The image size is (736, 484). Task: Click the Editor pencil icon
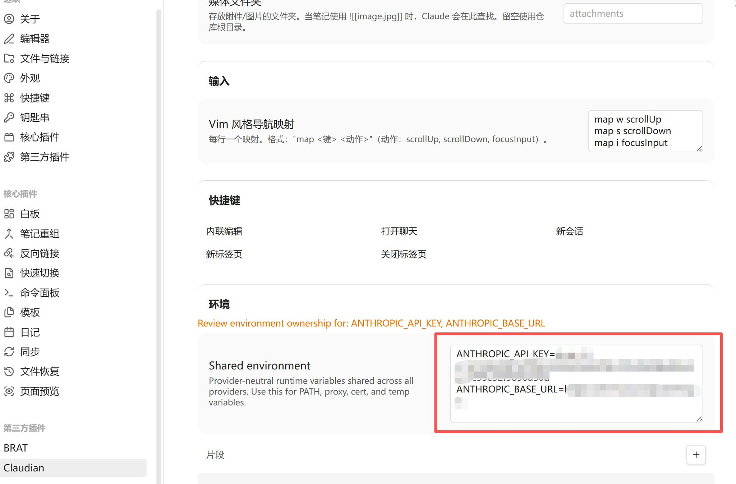[9, 38]
